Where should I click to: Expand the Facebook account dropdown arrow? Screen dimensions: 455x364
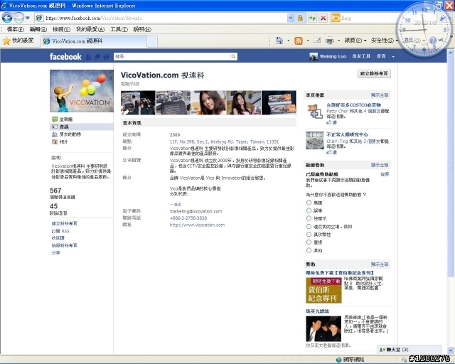coord(393,57)
